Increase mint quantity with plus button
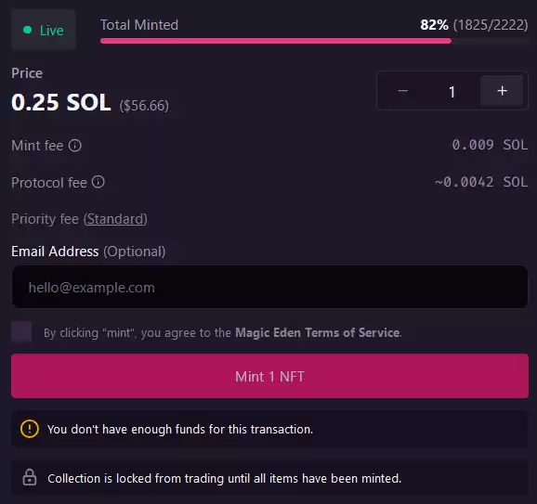 tap(502, 91)
